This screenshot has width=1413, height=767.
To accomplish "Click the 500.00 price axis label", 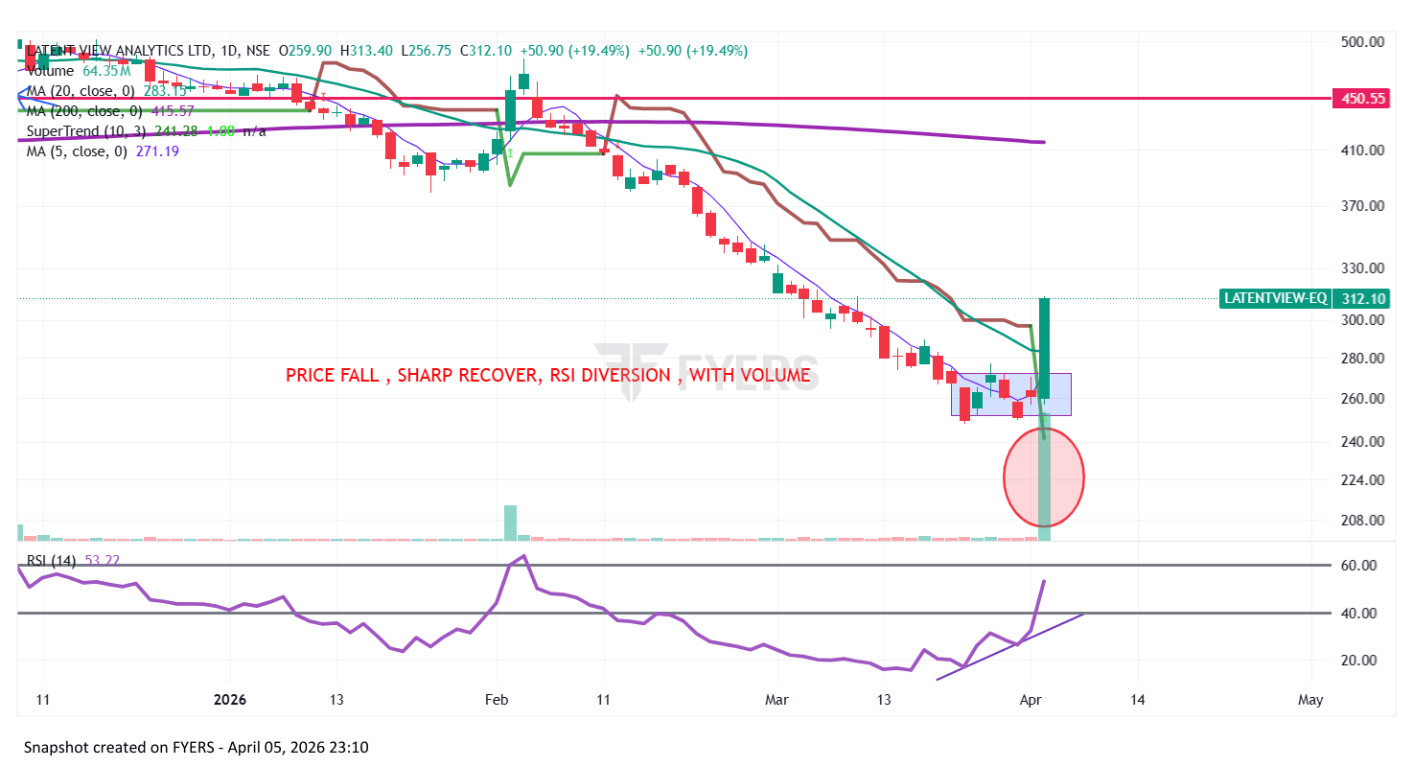I will pyautogui.click(x=1363, y=42).
